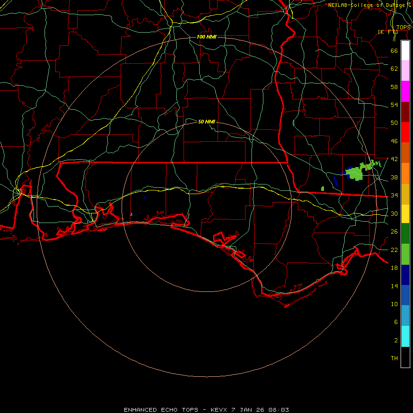The image size is (413, 413).
Task: Click the legend value '22'
Action: [x=394, y=250]
